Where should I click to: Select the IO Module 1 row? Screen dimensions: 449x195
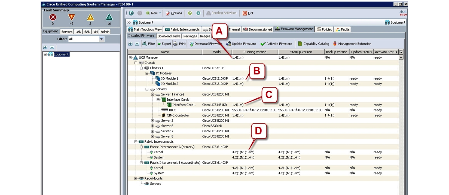(x=263, y=78)
